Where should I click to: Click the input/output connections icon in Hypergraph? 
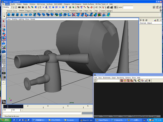click(x=139, y=81)
